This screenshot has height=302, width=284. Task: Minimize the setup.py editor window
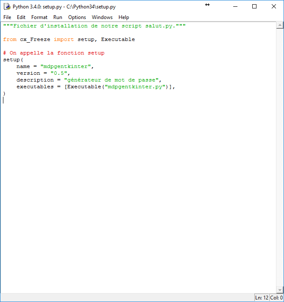235,7
